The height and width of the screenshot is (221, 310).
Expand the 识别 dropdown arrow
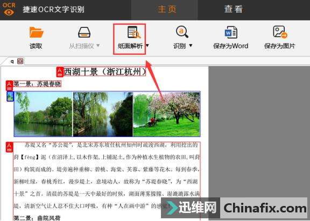coord(191,46)
